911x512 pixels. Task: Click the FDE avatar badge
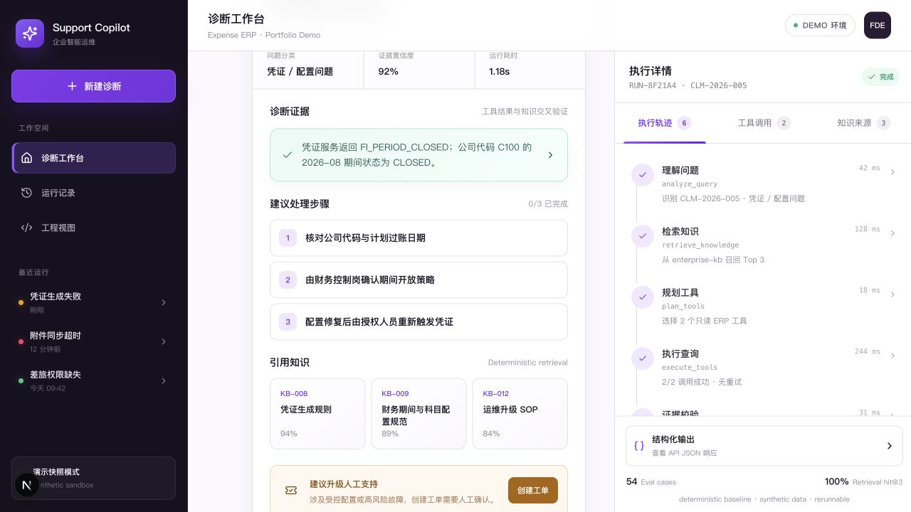tap(878, 25)
